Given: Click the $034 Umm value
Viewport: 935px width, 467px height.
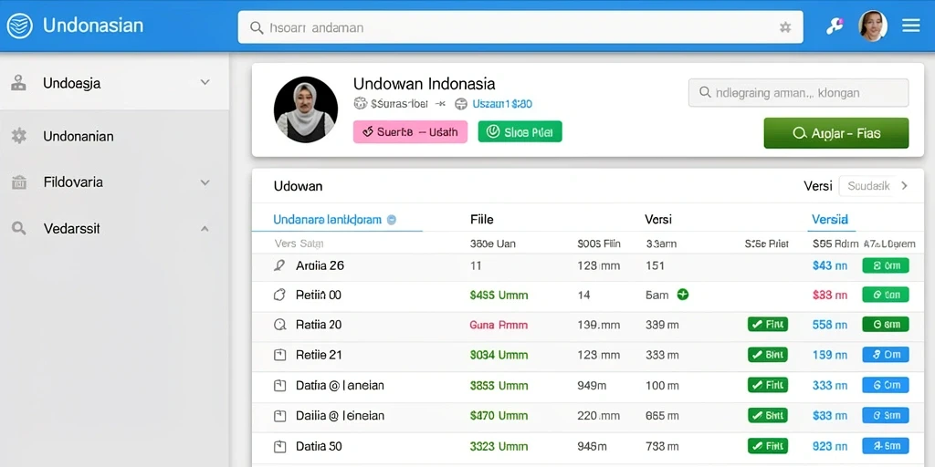Looking at the screenshot, I should click(x=499, y=355).
